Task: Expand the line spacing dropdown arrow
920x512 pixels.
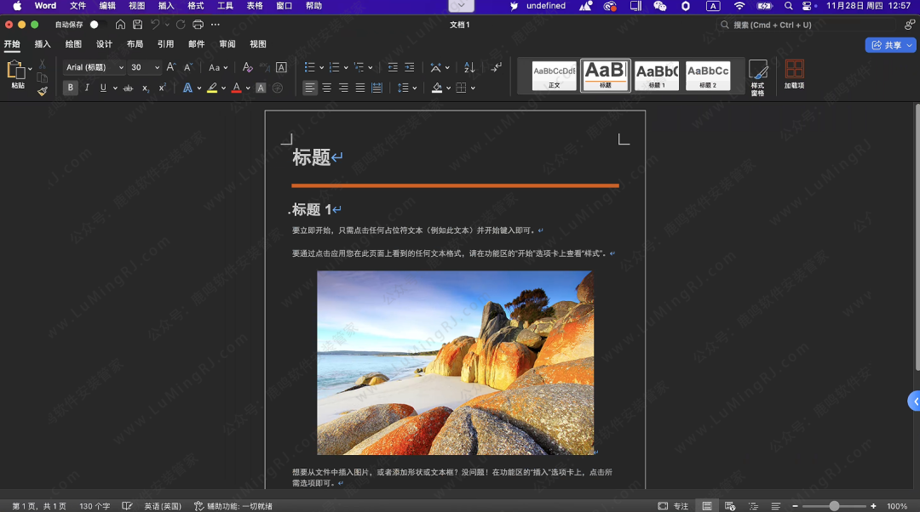Action: (414, 88)
